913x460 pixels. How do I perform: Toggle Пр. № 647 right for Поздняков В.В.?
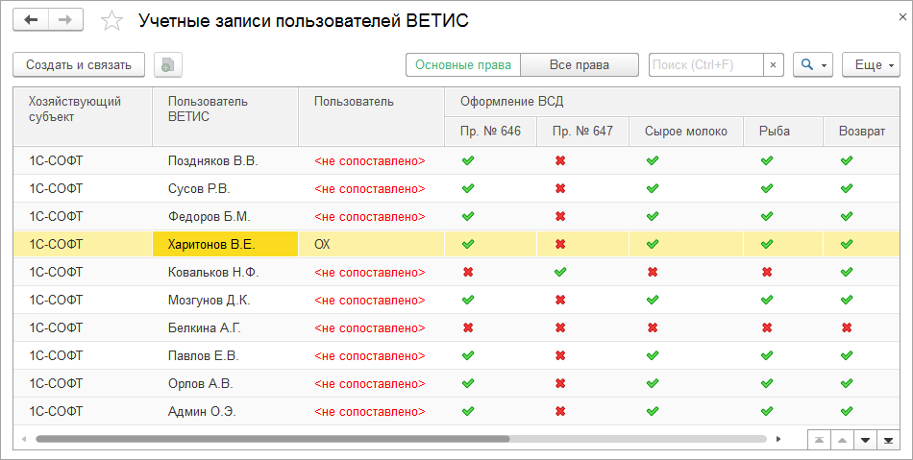[560, 161]
